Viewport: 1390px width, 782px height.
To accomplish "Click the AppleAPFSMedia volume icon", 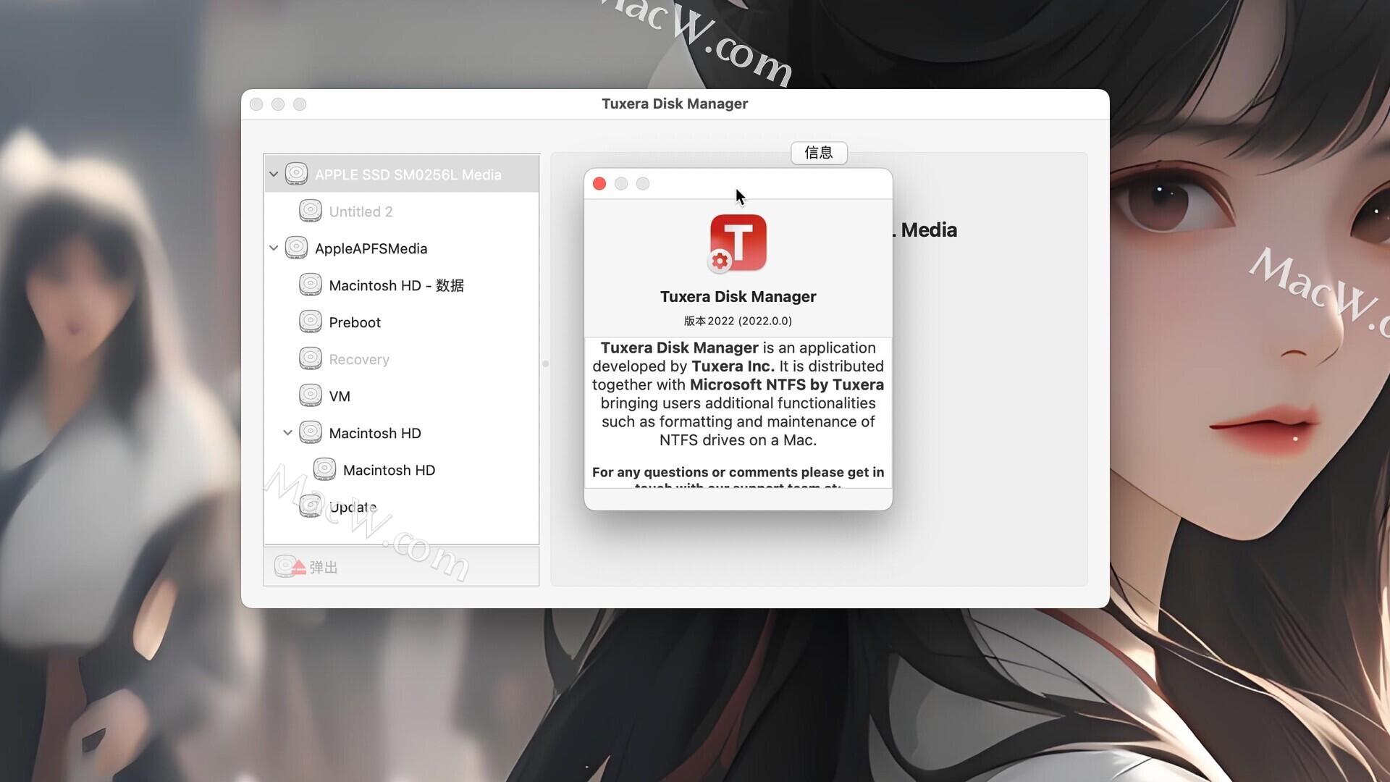I will point(296,248).
